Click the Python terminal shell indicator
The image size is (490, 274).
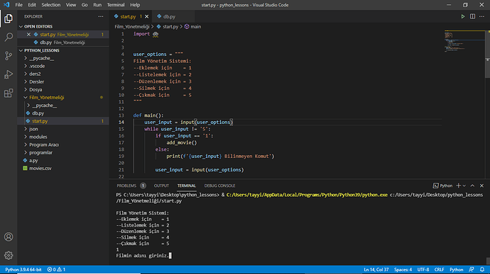pyautogui.click(x=443, y=185)
